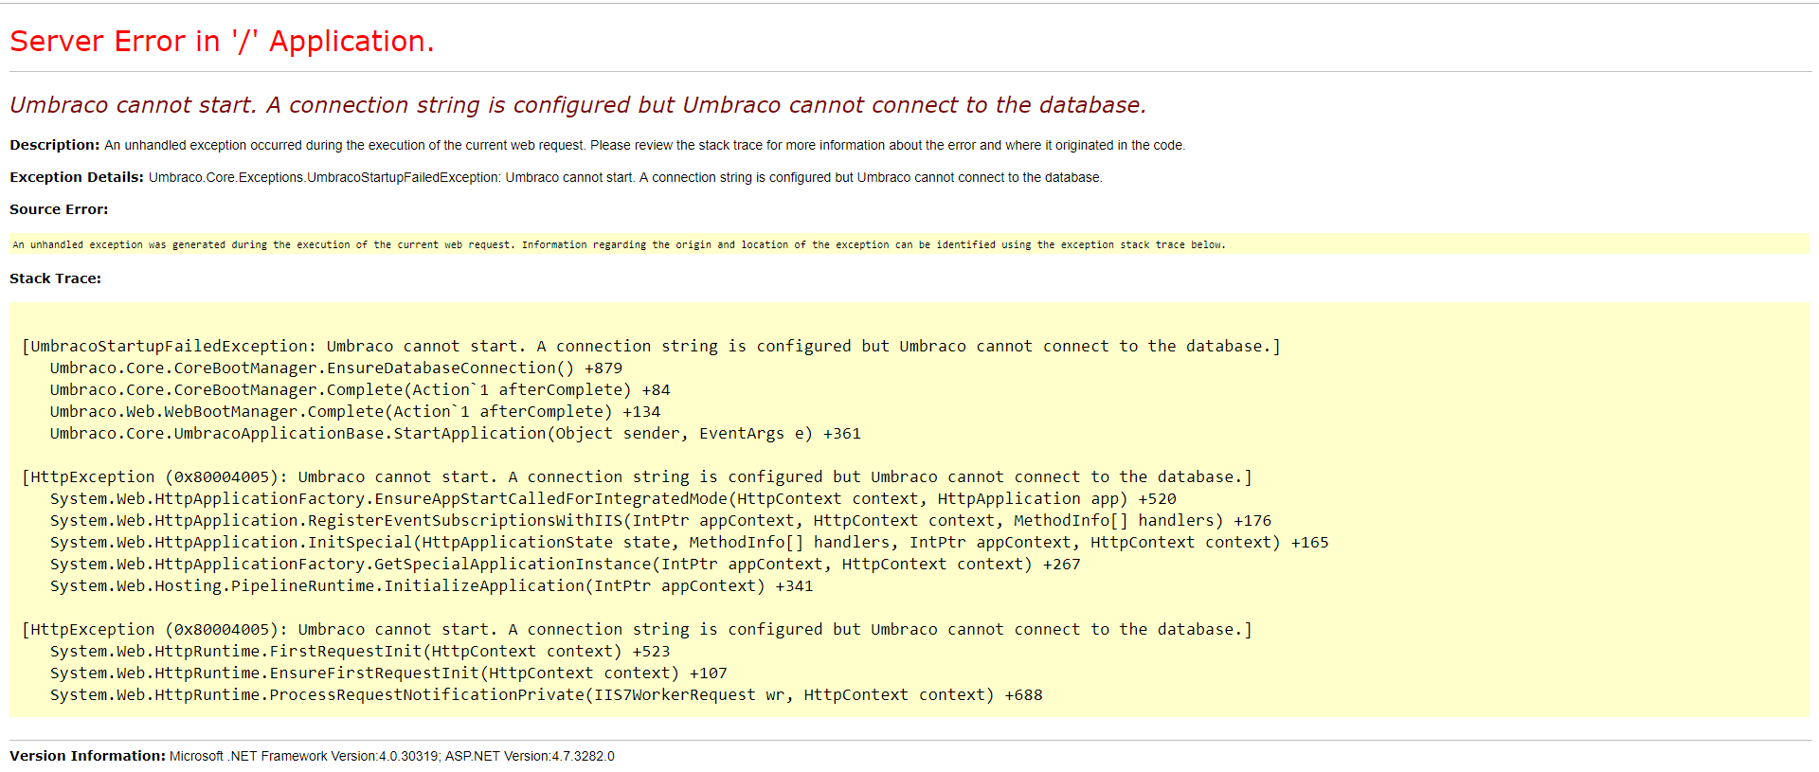Click the first [HttpException (0x80004005)] line
The height and width of the screenshot is (772, 1819).
coord(637,477)
